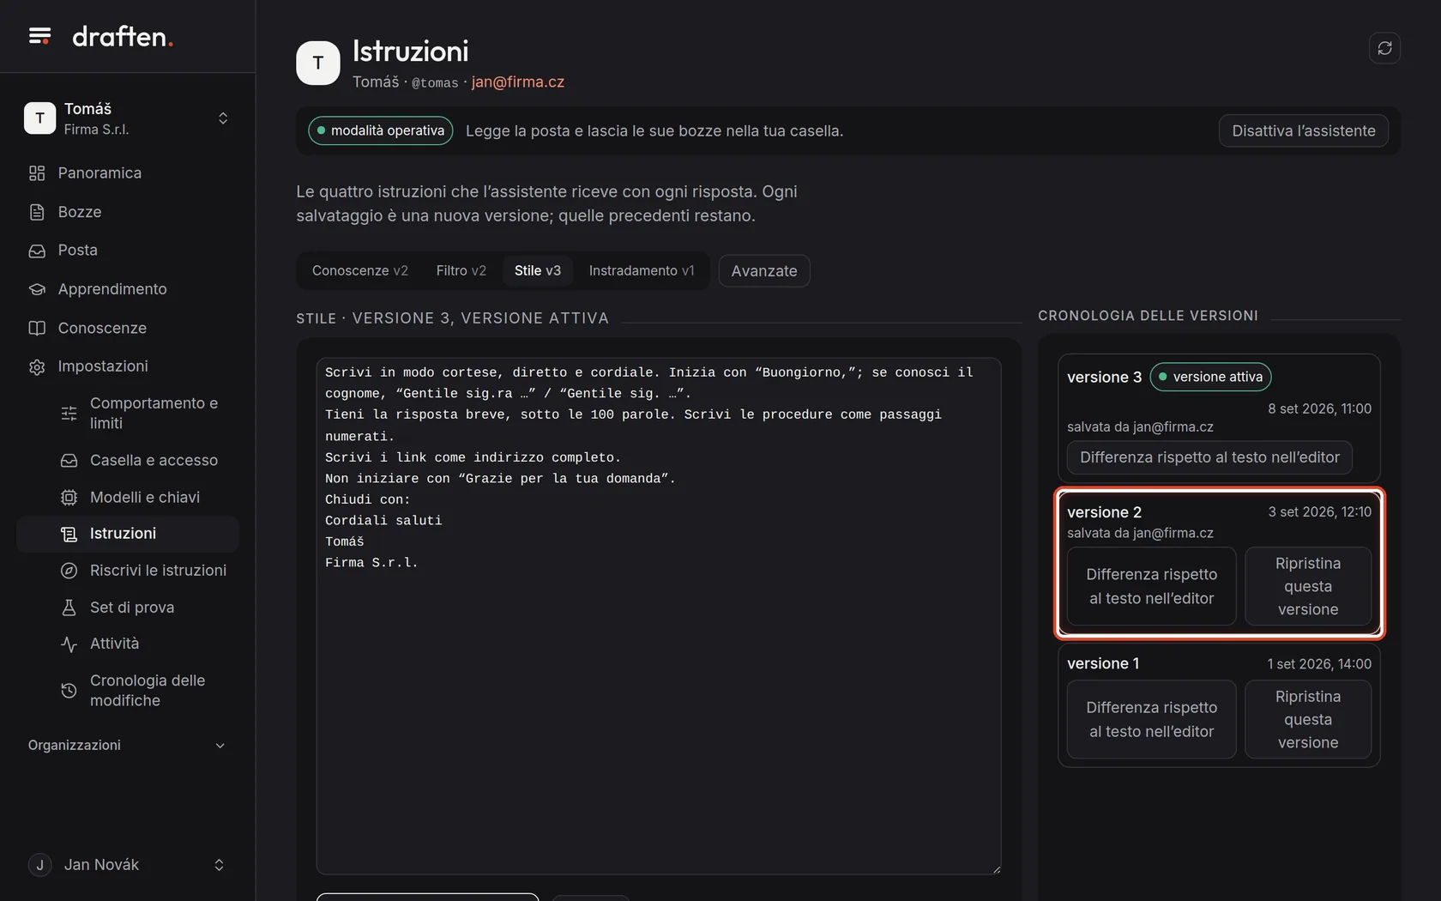Screen dimensions: 1441x901
Task: Switch to the Filtro v2 tab
Action: click(x=461, y=270)
